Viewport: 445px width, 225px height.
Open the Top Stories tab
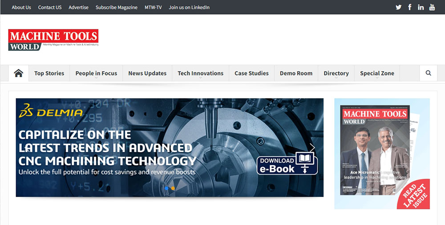[49, 73]
